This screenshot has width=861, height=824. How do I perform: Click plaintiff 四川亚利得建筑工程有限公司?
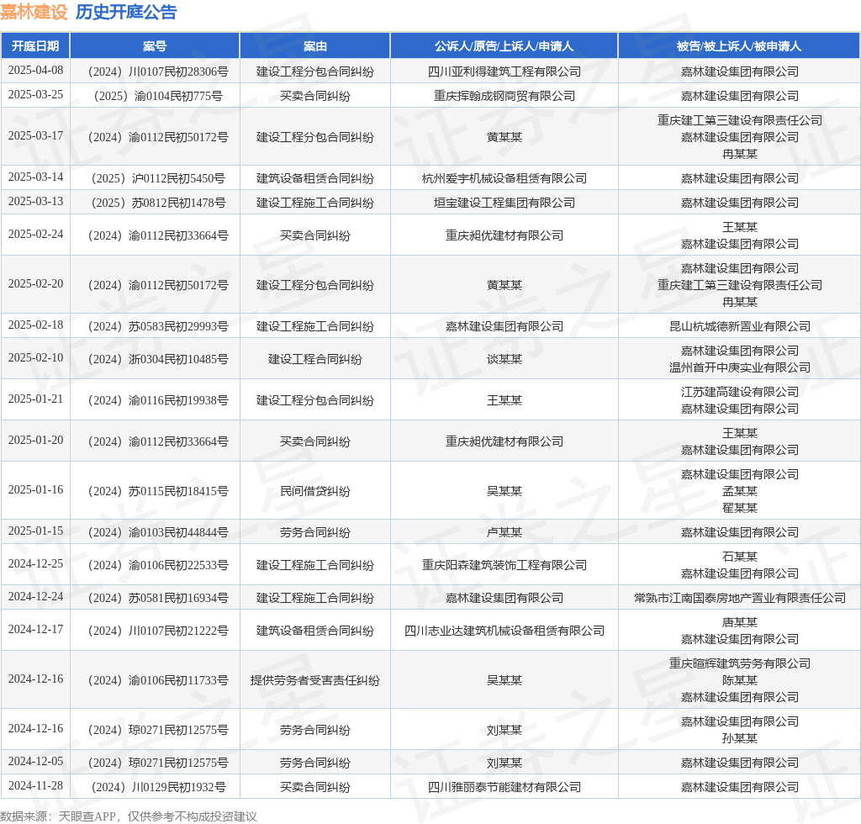pos(504,72)
